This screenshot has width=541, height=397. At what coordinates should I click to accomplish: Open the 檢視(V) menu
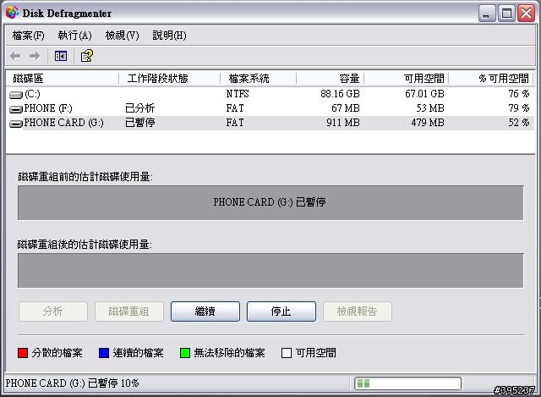[122, 36]
